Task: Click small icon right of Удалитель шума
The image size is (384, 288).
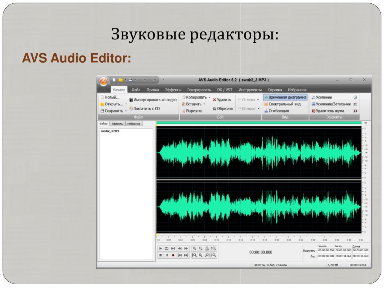Action: click(355, 111)
